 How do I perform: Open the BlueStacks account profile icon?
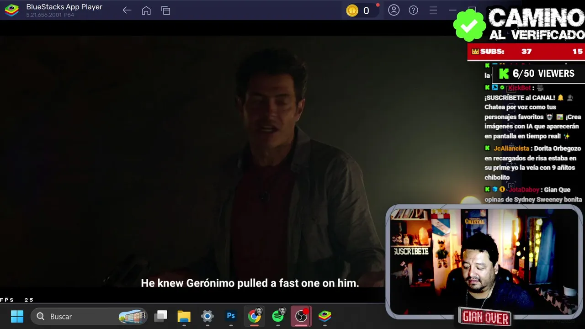[x=394, y=10]
